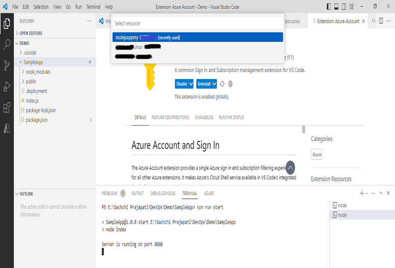Viewport: 395px width, 268px height.
Task: Open the Explorer view in activity bar
Action: coord(7,23)
